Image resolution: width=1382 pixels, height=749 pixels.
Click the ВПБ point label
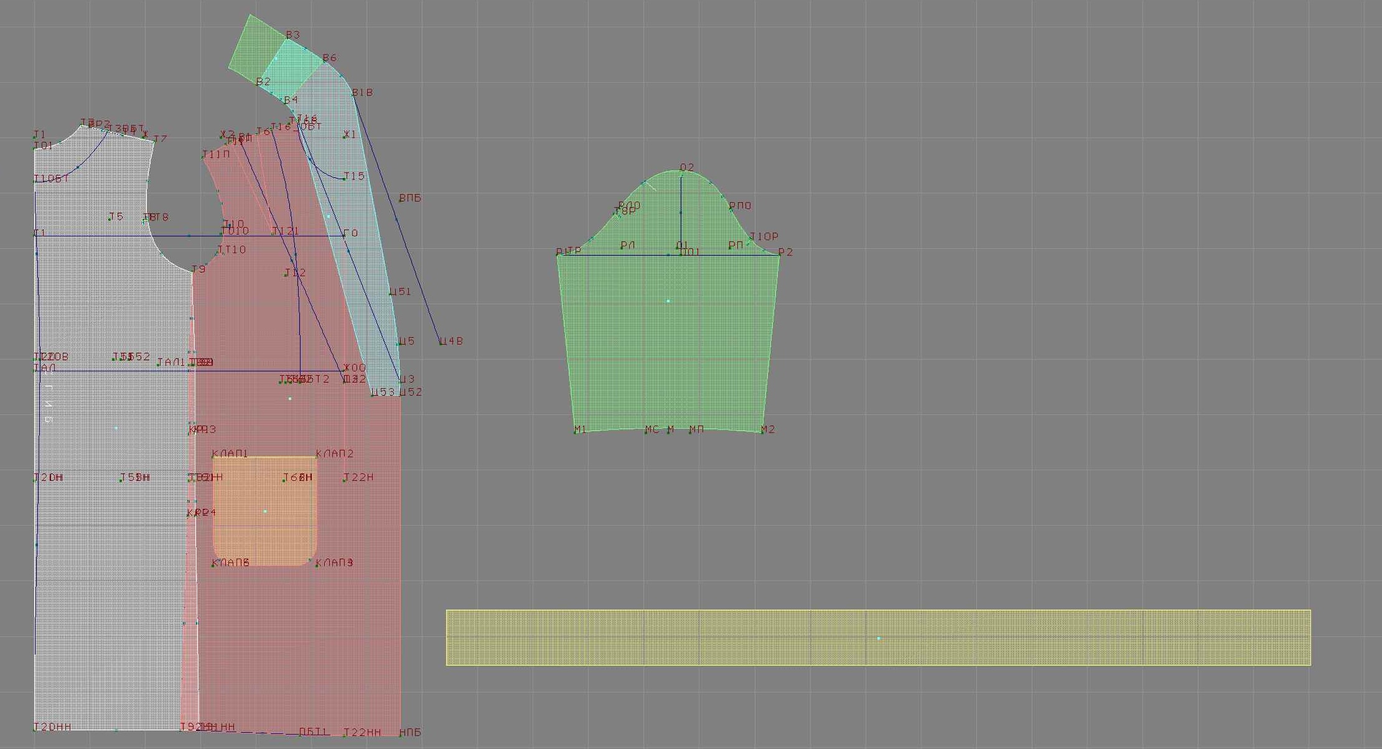coord(409,198)
